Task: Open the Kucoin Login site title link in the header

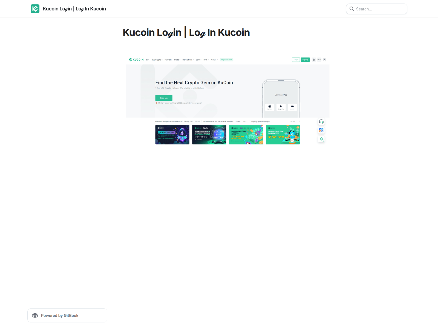Action: [74, 9]
